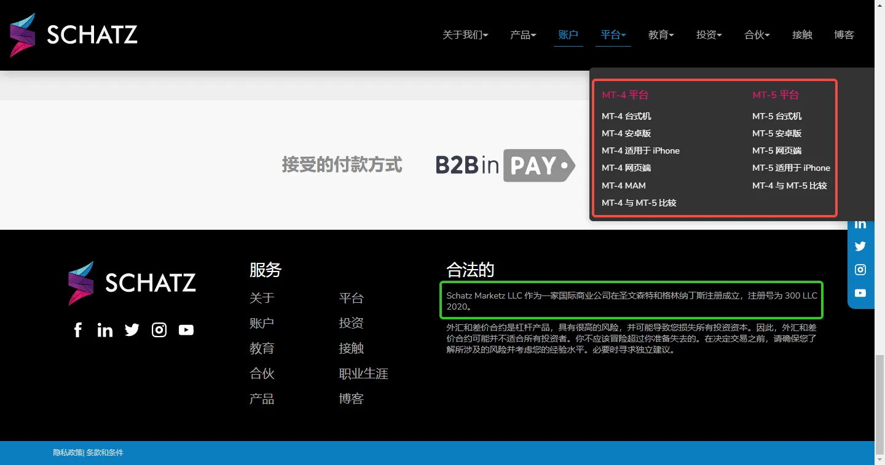Expand the 教育 dropdown menu
The image size is (885, 465).
point(661,35)
